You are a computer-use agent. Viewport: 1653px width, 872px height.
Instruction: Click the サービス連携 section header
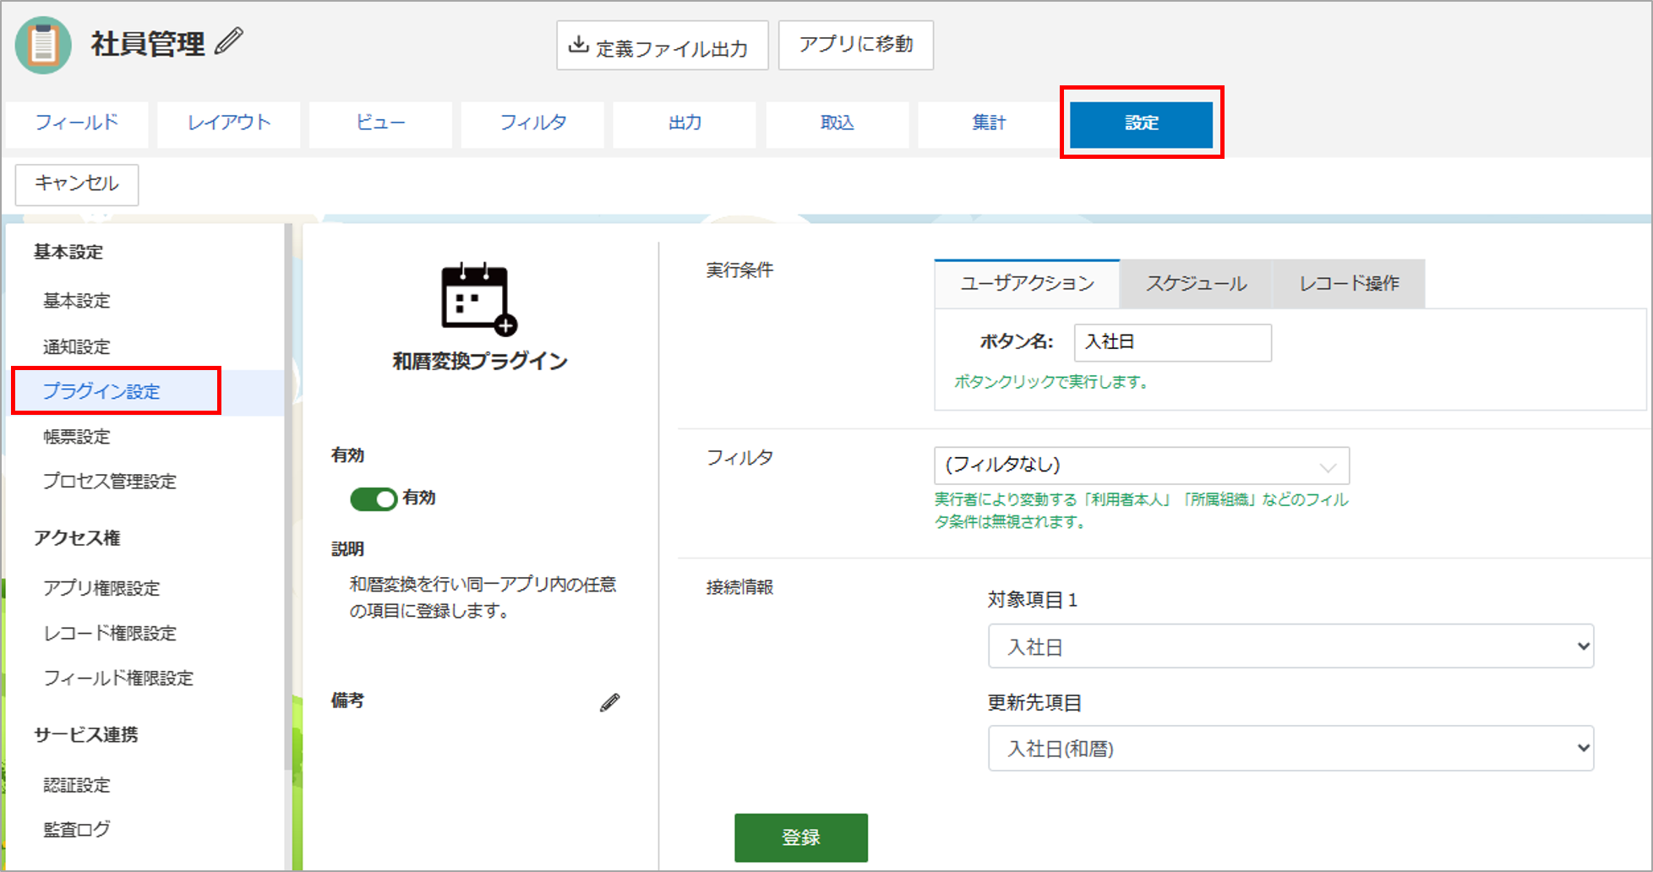click(86, 735)
